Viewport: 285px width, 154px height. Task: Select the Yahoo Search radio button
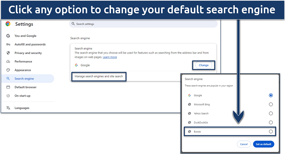(271, 113)
